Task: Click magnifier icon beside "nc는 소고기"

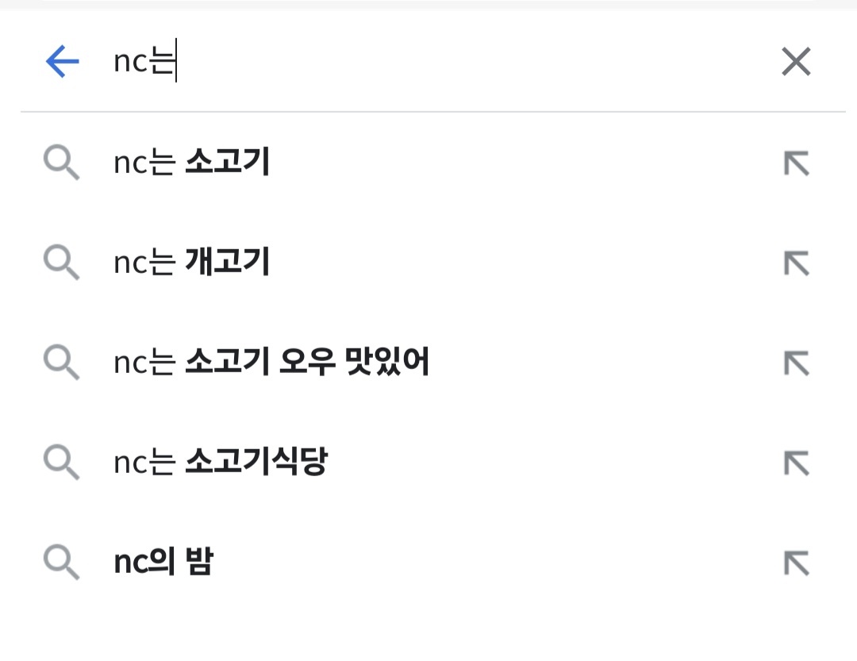Action: [x=61, y=163]
